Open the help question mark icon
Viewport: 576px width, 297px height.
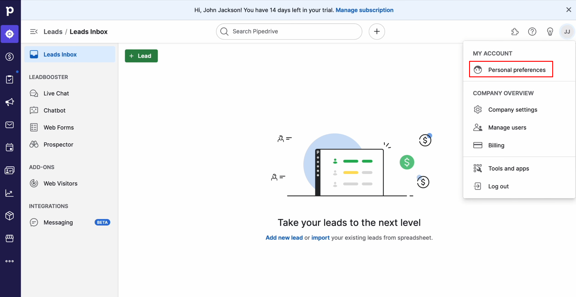[532, 31]
